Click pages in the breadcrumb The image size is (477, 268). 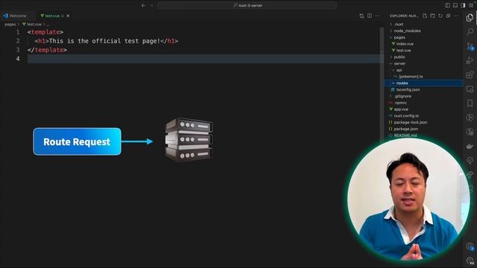tap(10, 25)
